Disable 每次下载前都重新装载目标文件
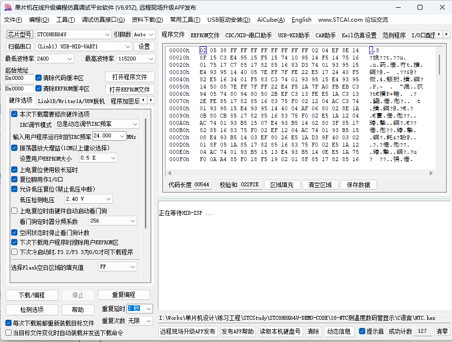Image resolution: width=452 pixels, height=342 pixels. [7, 323]
